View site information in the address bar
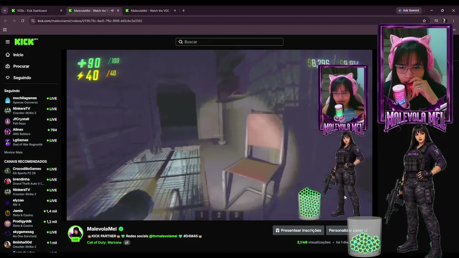This screenshot has height=258, width=459. (x=33, y=21)
